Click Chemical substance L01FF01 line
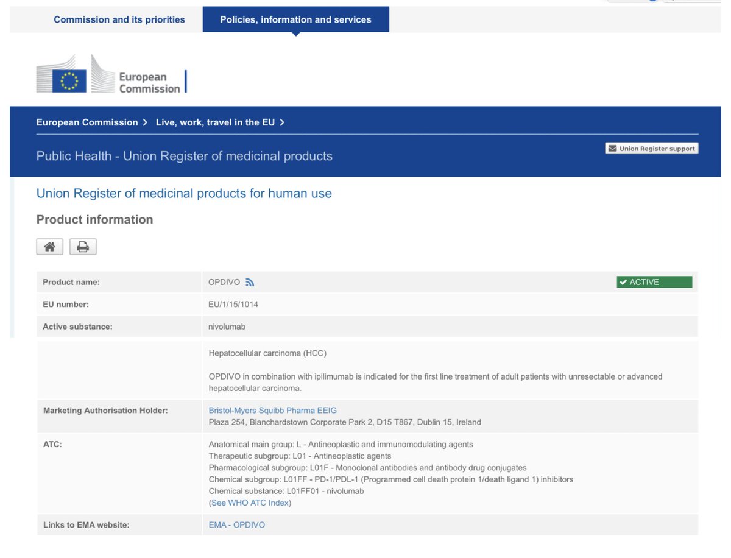Image resolution: width=731 pixels, height=558 pixels. 286,491
